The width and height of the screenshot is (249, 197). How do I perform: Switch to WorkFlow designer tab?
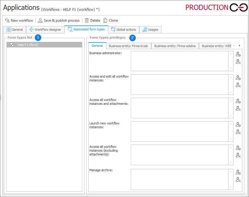click(x=45, y=30)
